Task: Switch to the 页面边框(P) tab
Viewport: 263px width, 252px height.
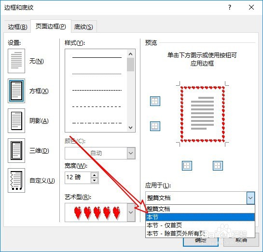Action: pos(51,27)
